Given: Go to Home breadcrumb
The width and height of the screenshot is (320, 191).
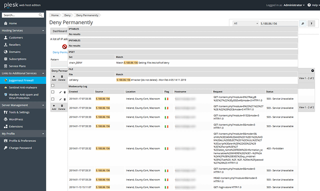Looking at the screenshot, I should coord(55,15).
